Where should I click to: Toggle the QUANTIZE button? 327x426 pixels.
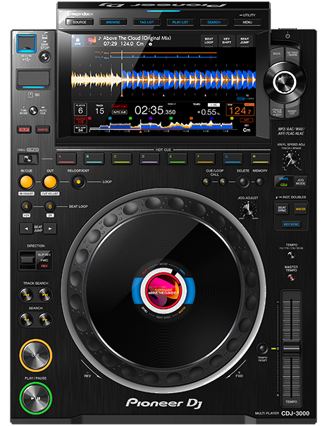[x=42, y=129]
